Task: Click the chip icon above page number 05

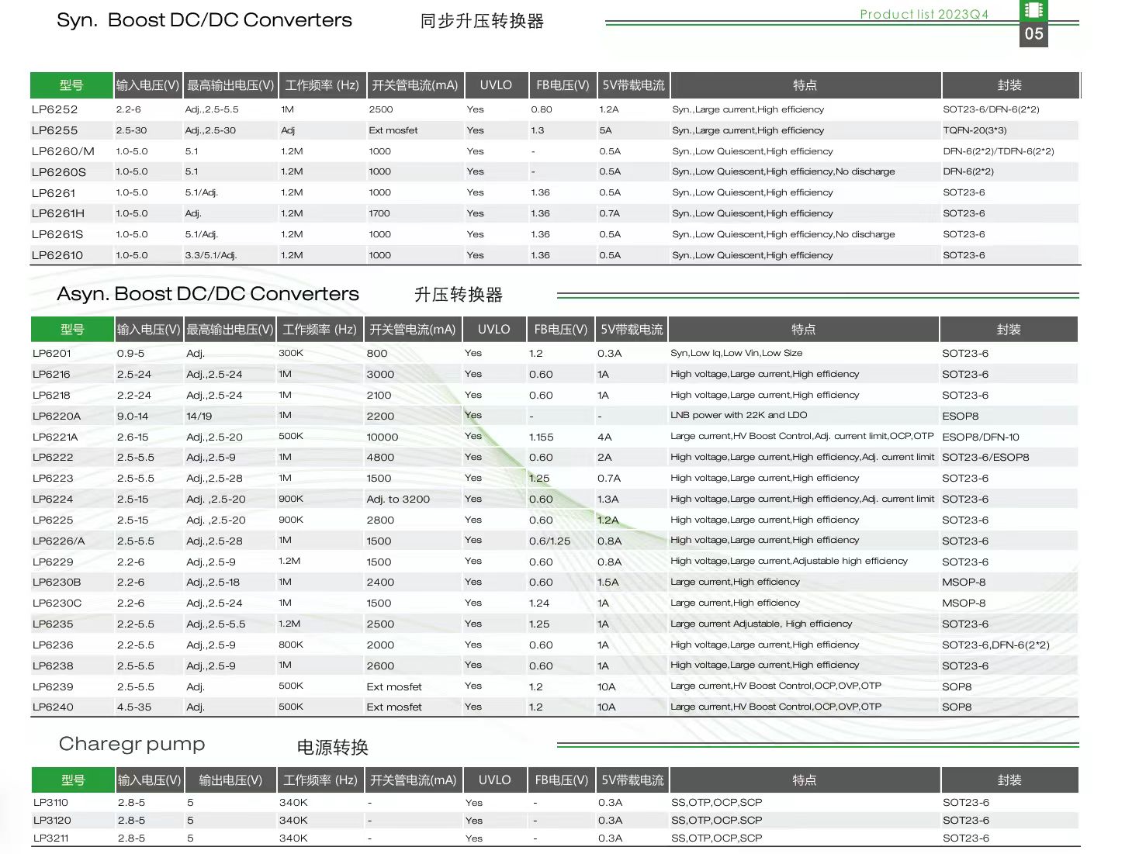Action: click(1033, 10)
